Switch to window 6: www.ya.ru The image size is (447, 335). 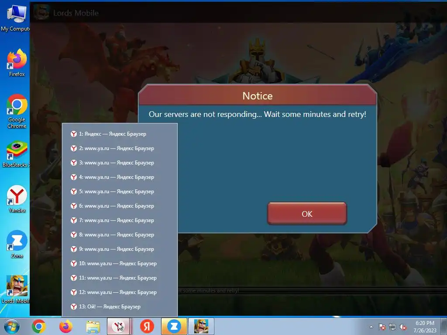(120, 206)
